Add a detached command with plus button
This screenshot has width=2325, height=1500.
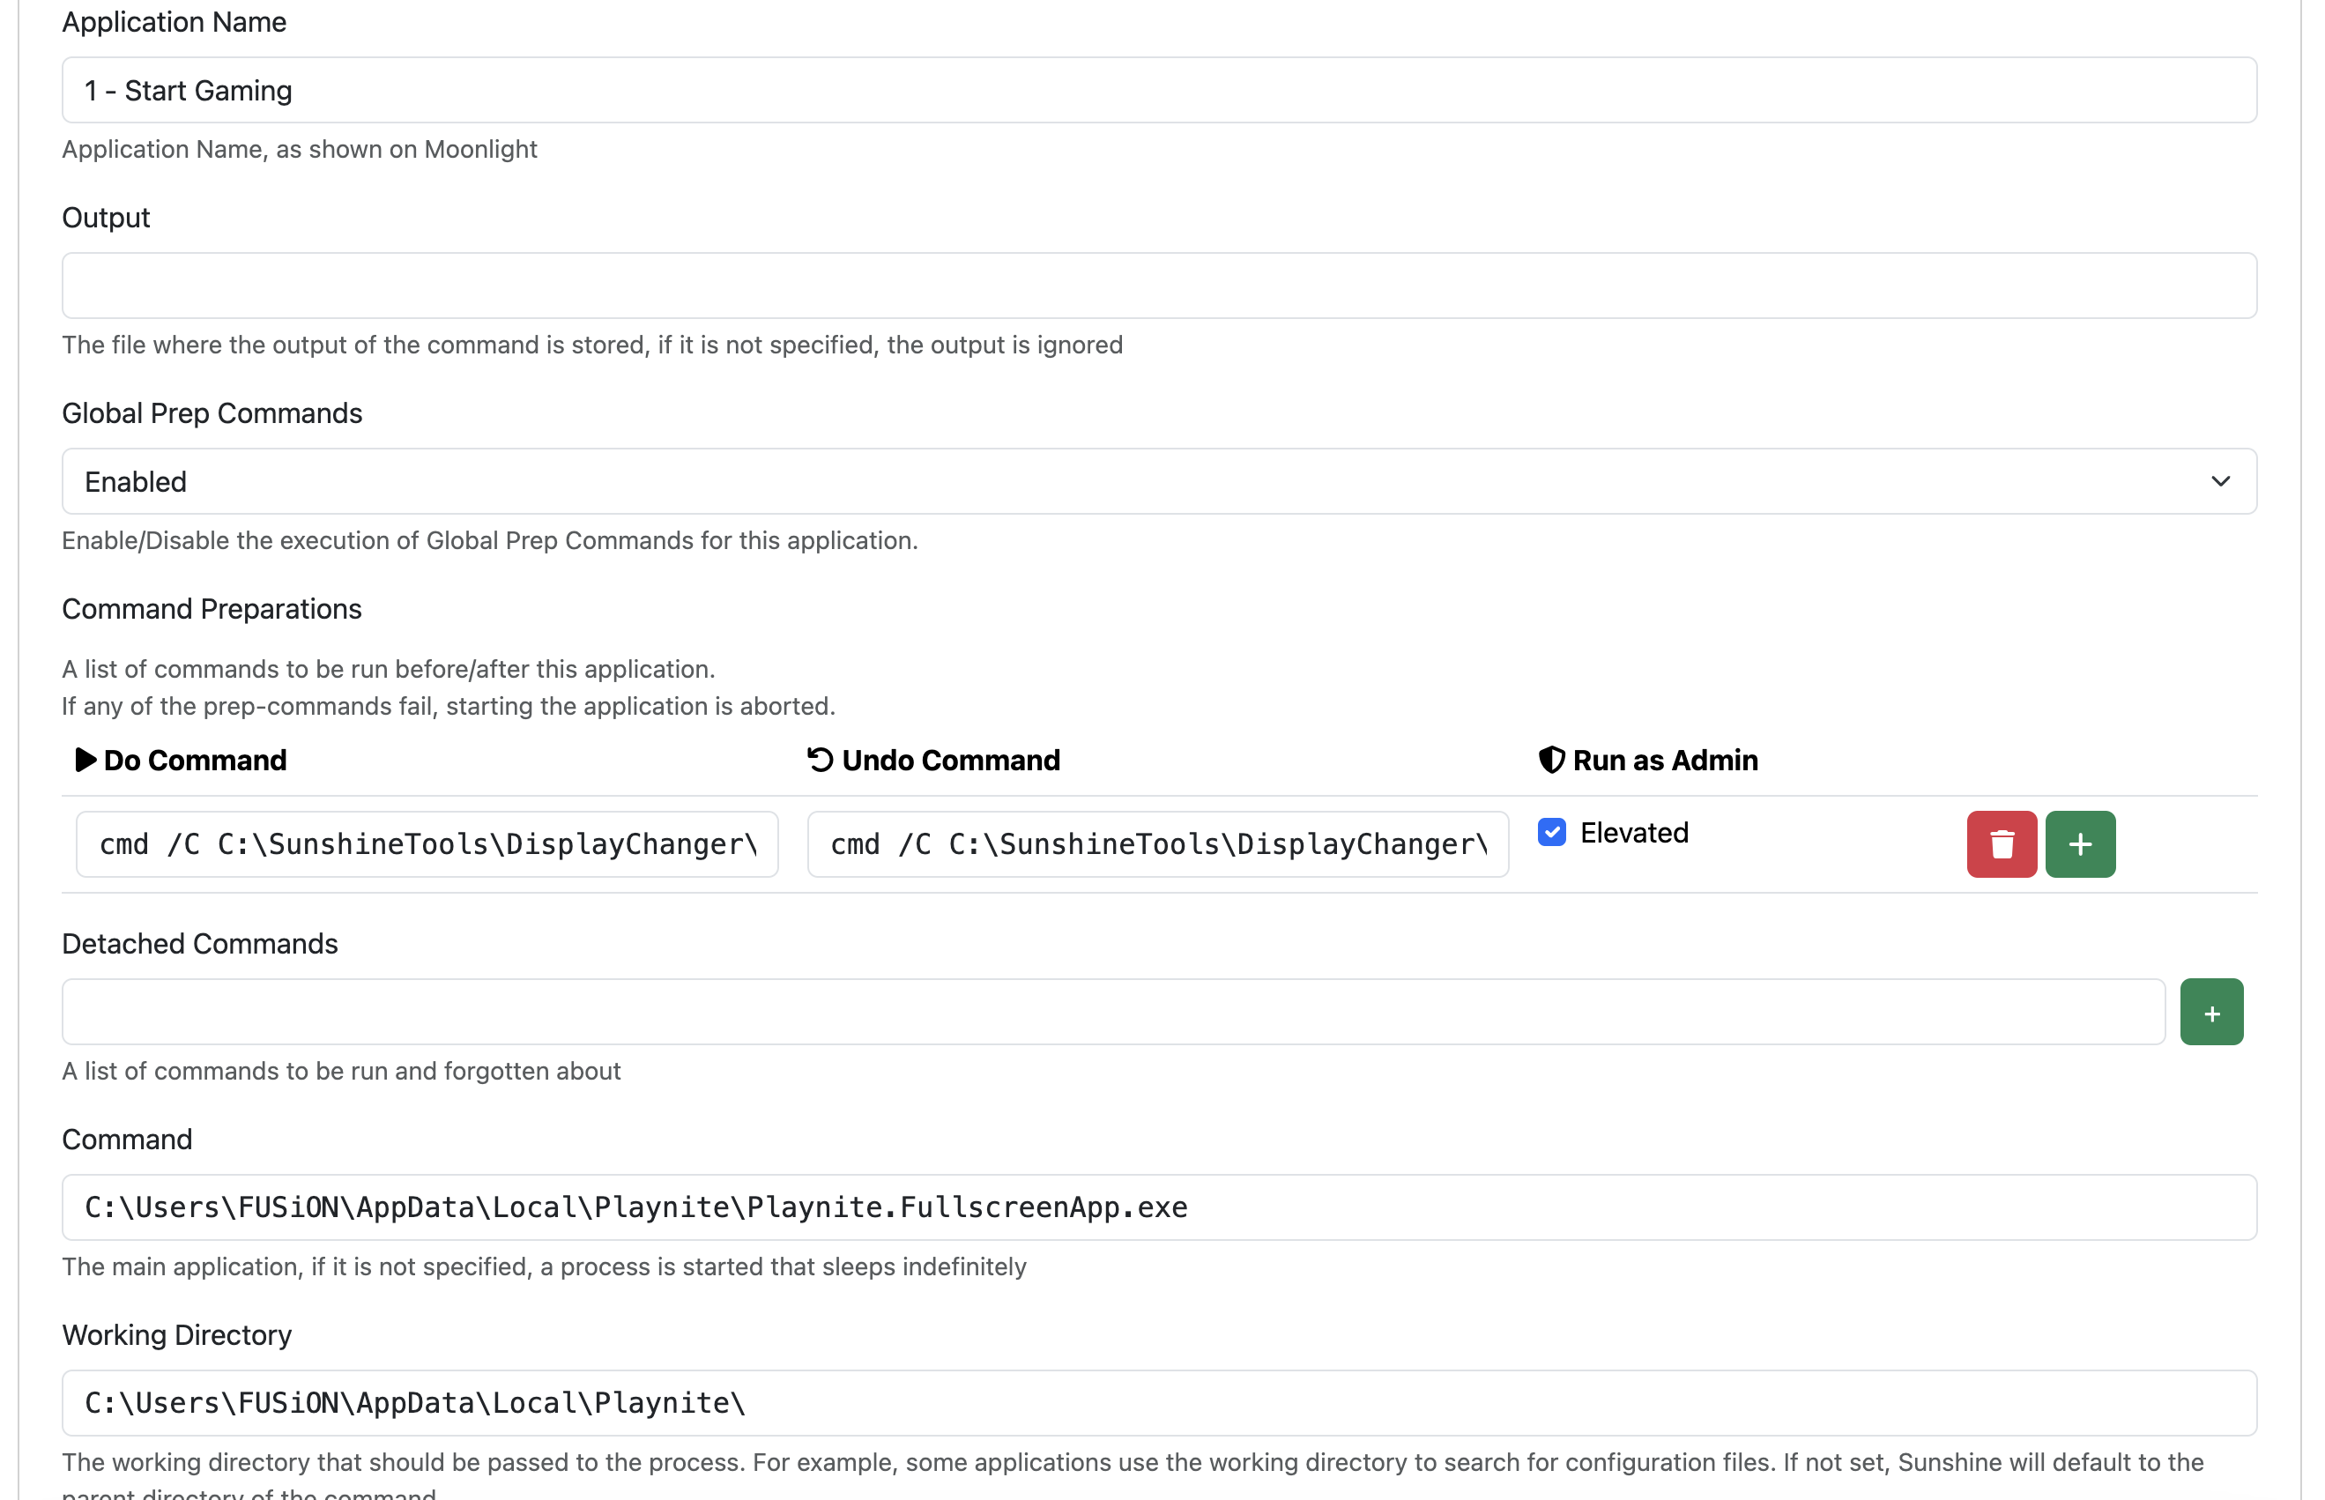point(2210,1012)
